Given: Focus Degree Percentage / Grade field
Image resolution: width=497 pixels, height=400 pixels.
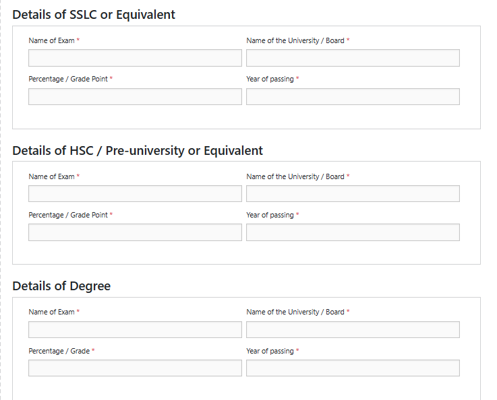Looking at the screenshot, I should pyautogui.click(x=135, y=368).
